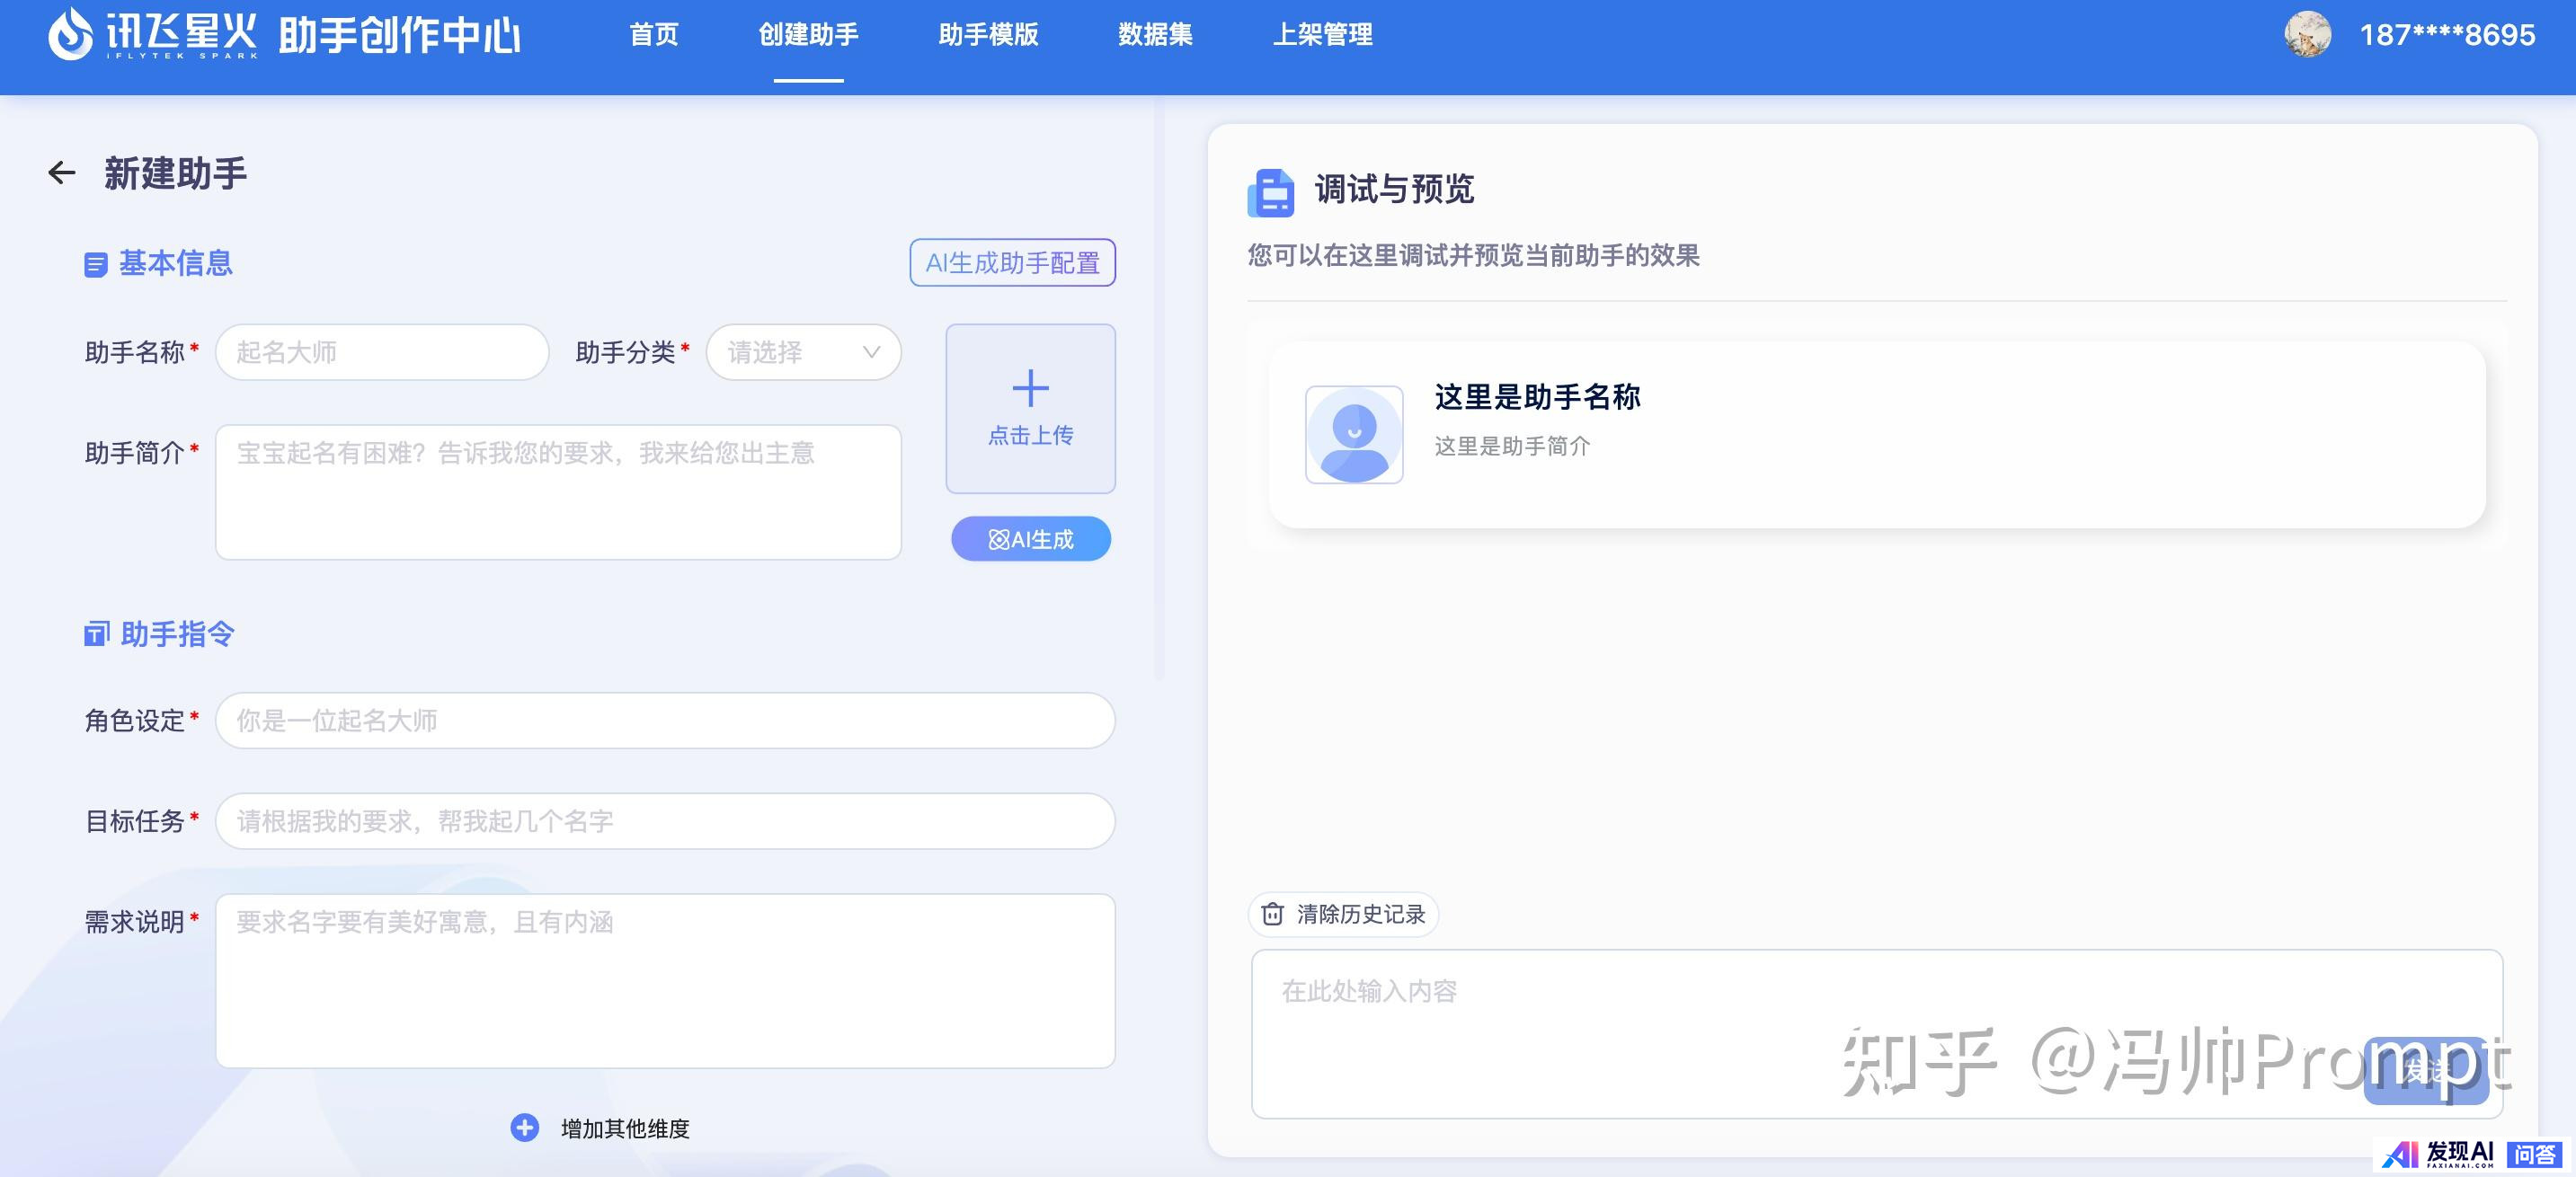Click the assistant placeholder avatar in the preview

(x=1354, y=435)
